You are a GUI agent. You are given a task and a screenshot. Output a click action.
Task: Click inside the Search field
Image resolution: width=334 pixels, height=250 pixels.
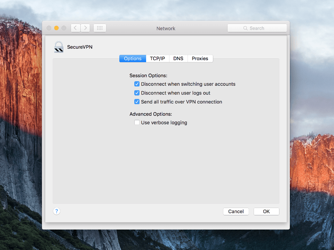259,28
